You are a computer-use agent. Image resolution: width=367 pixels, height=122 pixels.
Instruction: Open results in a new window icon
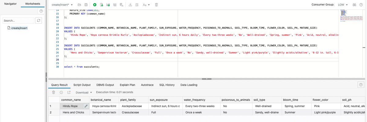point(69,92)
